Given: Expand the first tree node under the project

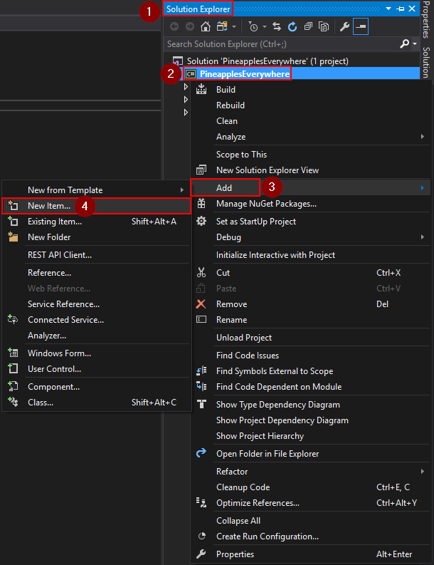Looking at the screenshot, I should point(186,87).
